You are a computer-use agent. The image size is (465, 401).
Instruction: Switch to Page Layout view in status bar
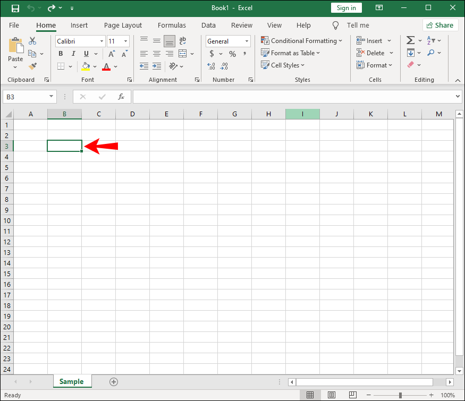(332, 395)
